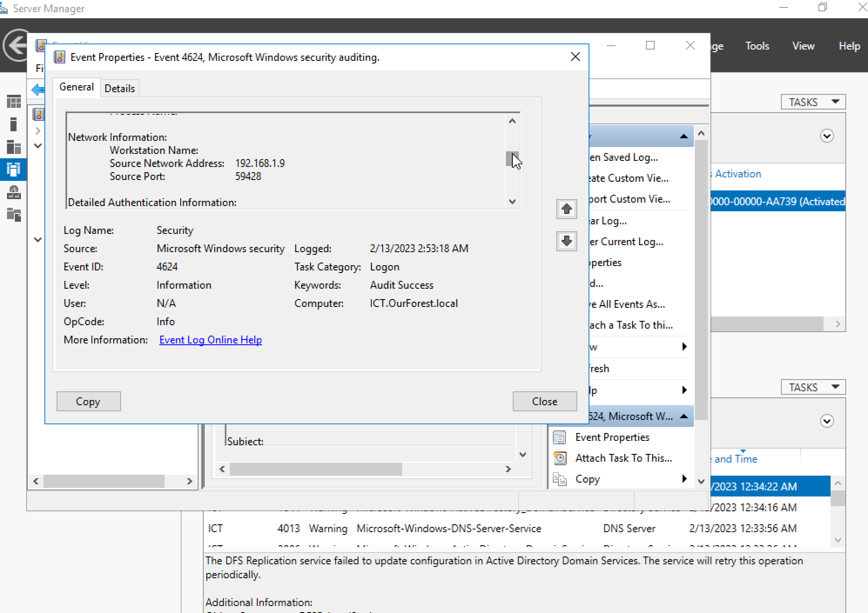Viewport: 868px width, 613px height.
Task: Open DNS role icon in sidebar
Action: [x=14, y=192]
